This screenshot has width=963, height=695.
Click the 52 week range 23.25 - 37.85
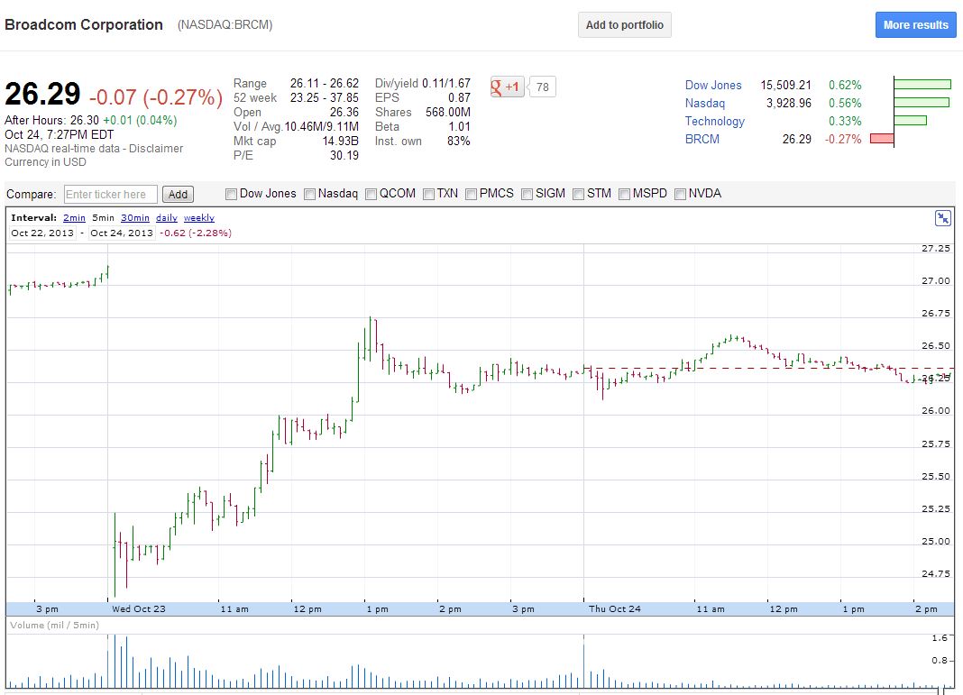click(x=325, y=98)
